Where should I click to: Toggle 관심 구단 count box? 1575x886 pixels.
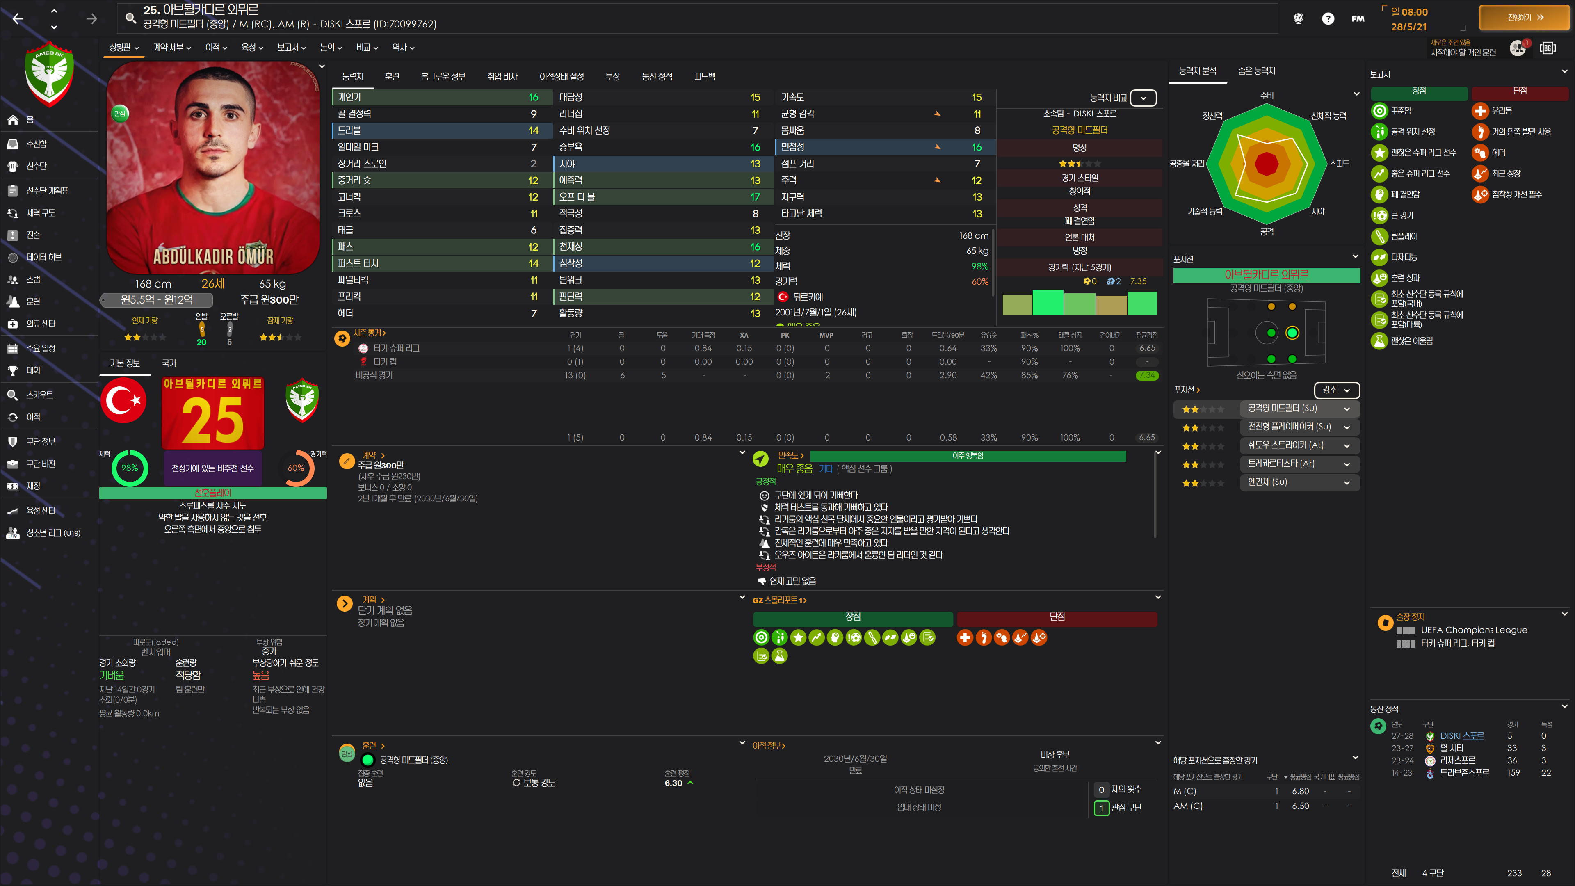1101,808
